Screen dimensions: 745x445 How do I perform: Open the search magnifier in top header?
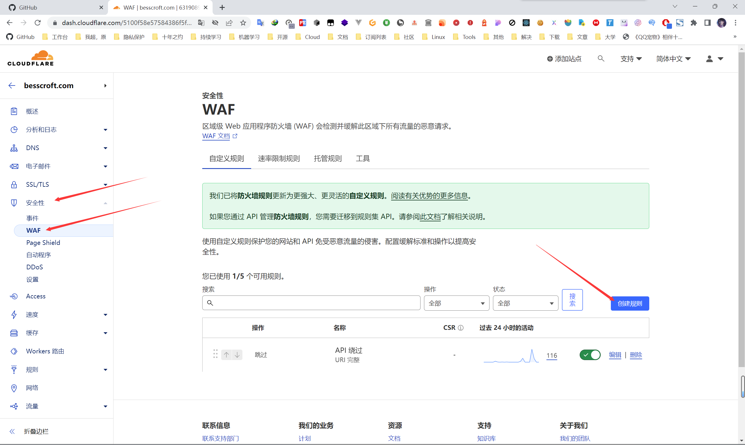click(x=601, y=58)
